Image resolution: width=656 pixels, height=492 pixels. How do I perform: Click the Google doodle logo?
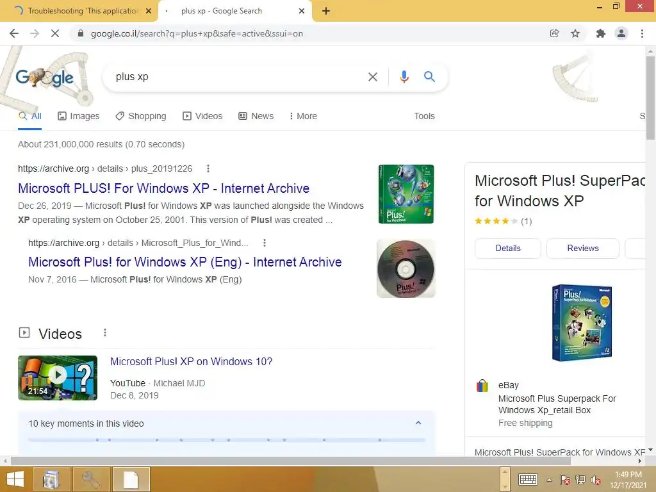pos(44,78)
